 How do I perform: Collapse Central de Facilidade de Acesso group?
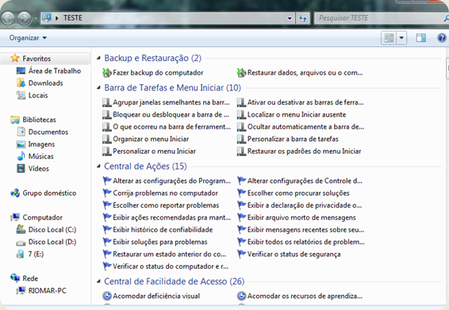(98, 281)
